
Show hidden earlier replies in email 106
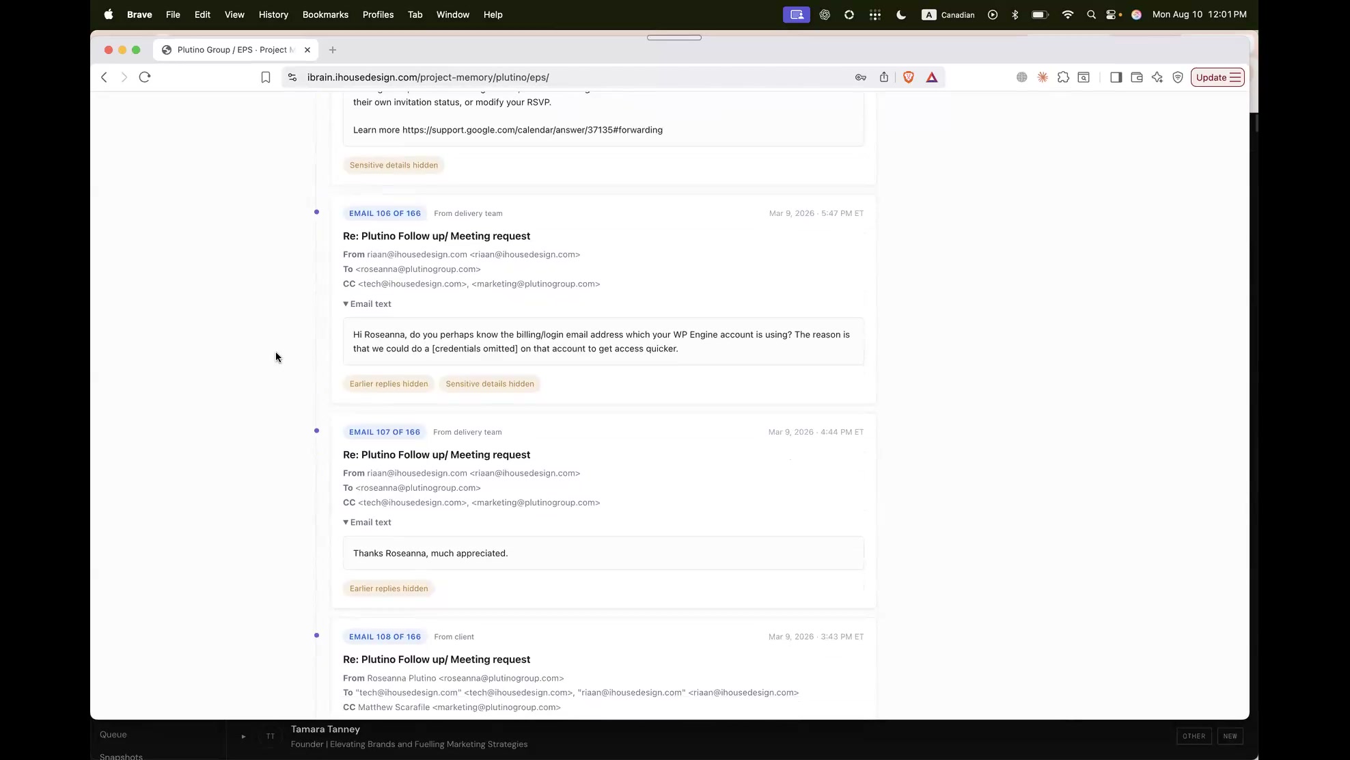pyautogui.click(x=389, y=384)
